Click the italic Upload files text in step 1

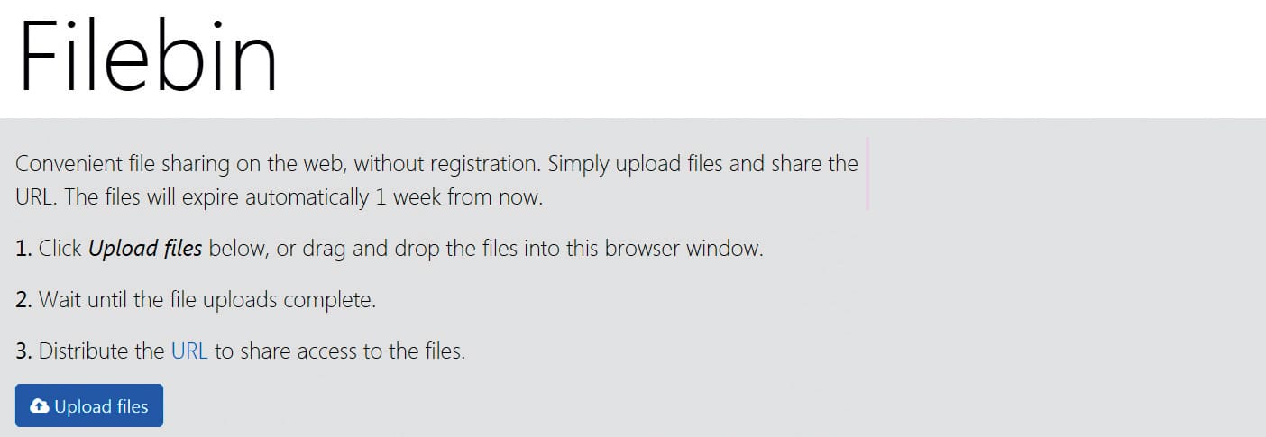[145, 249]
